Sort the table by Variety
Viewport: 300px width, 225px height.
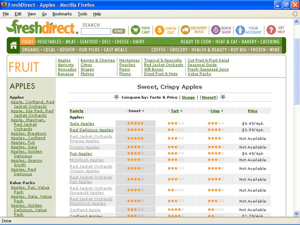tap(77, 111)
